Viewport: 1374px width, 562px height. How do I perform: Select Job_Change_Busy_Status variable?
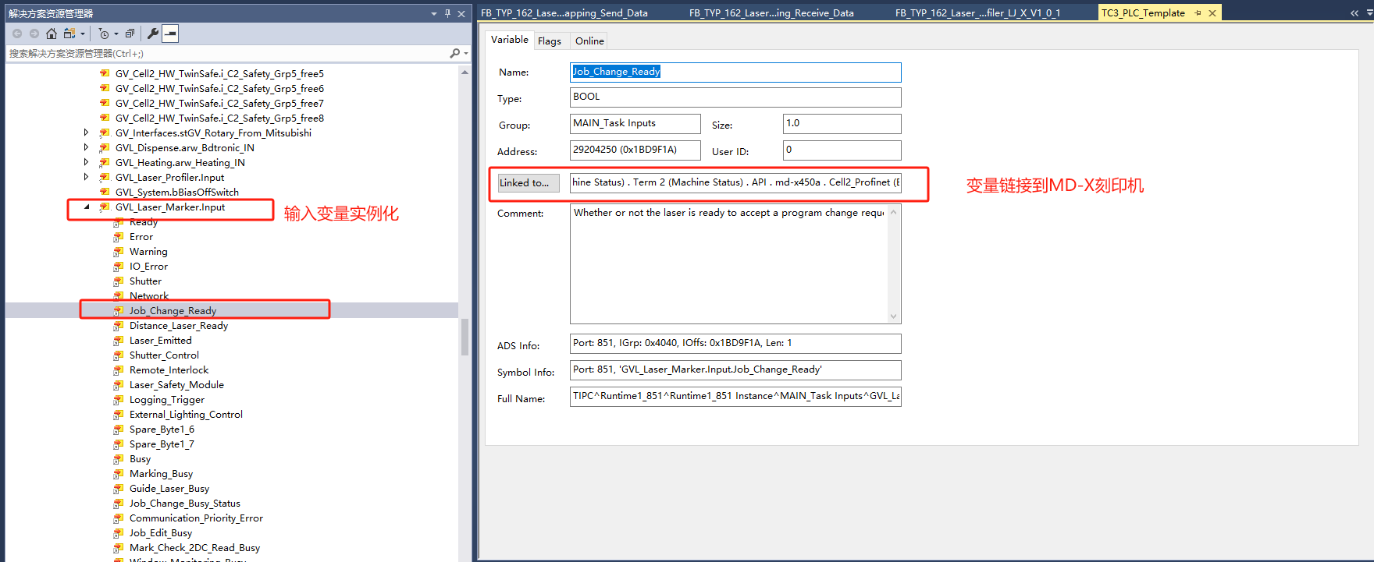click(185, 503)
